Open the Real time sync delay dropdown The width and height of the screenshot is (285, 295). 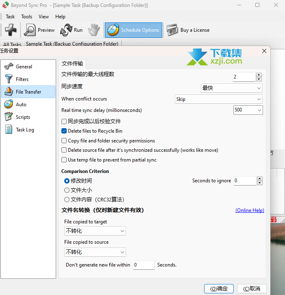click(248, 110)
